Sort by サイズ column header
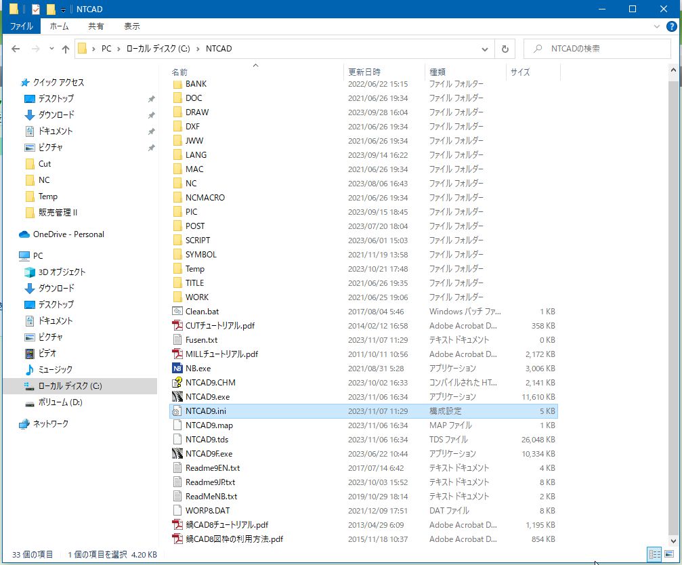The image size is (682, 565). (x=520, y=72)
